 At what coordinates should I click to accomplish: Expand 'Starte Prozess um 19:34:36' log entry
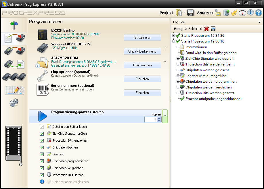click(173, 36)
